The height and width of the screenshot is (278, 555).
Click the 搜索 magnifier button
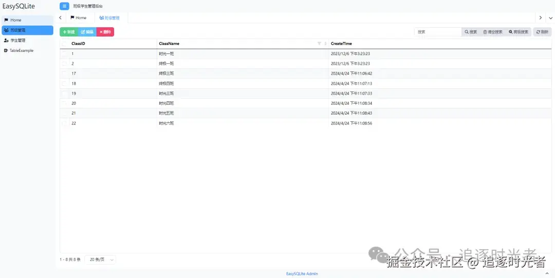471,32
